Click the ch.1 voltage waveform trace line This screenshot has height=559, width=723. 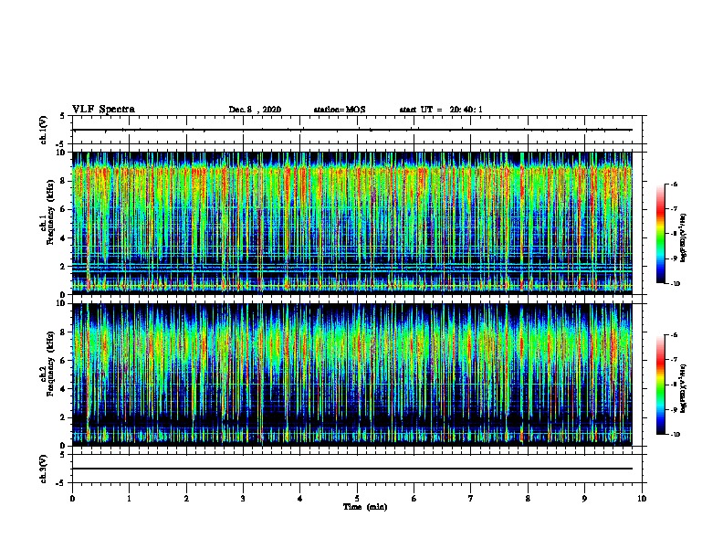(x=352, y=130)
